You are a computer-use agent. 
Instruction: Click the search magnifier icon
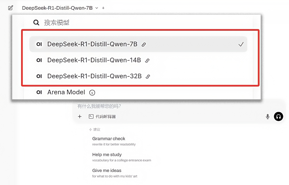pos(36,22)
